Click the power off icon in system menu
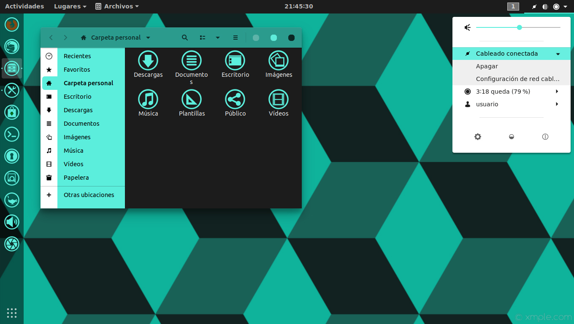Viewport: 574px width, 324px height. 545,137
